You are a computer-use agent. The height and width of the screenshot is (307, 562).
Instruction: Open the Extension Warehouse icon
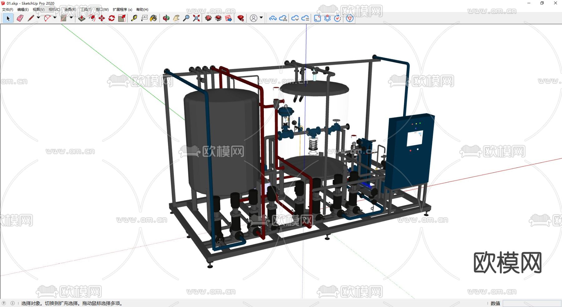pos(218,18)
